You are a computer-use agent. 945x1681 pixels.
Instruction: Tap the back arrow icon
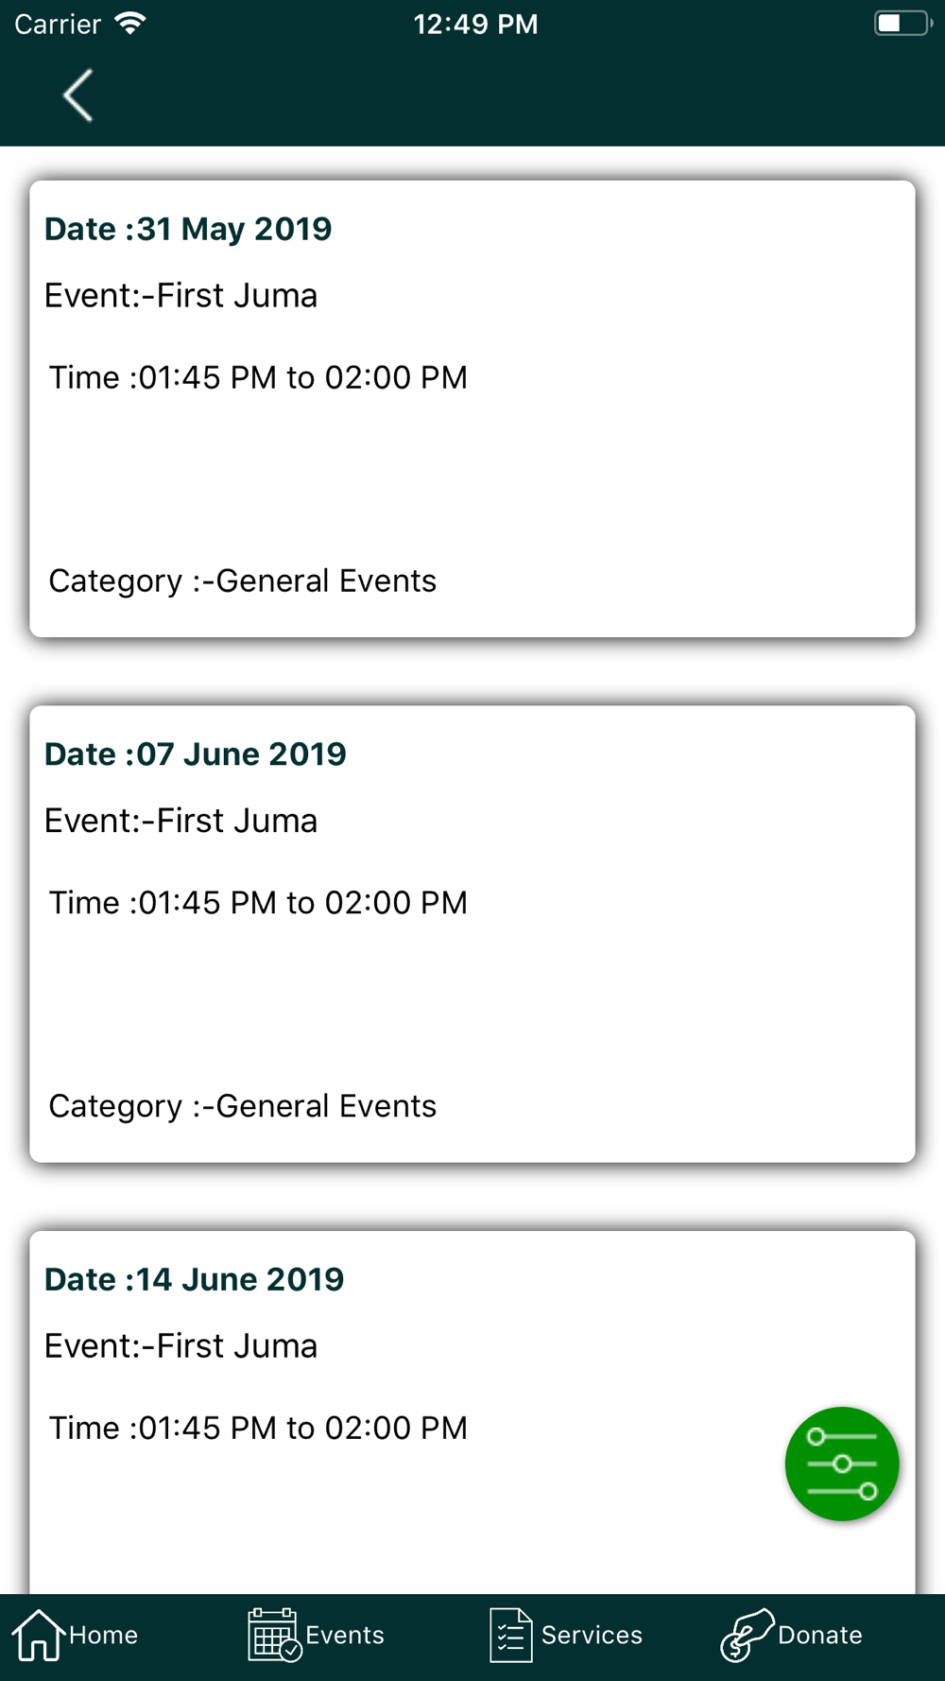[x=78, y=95]
